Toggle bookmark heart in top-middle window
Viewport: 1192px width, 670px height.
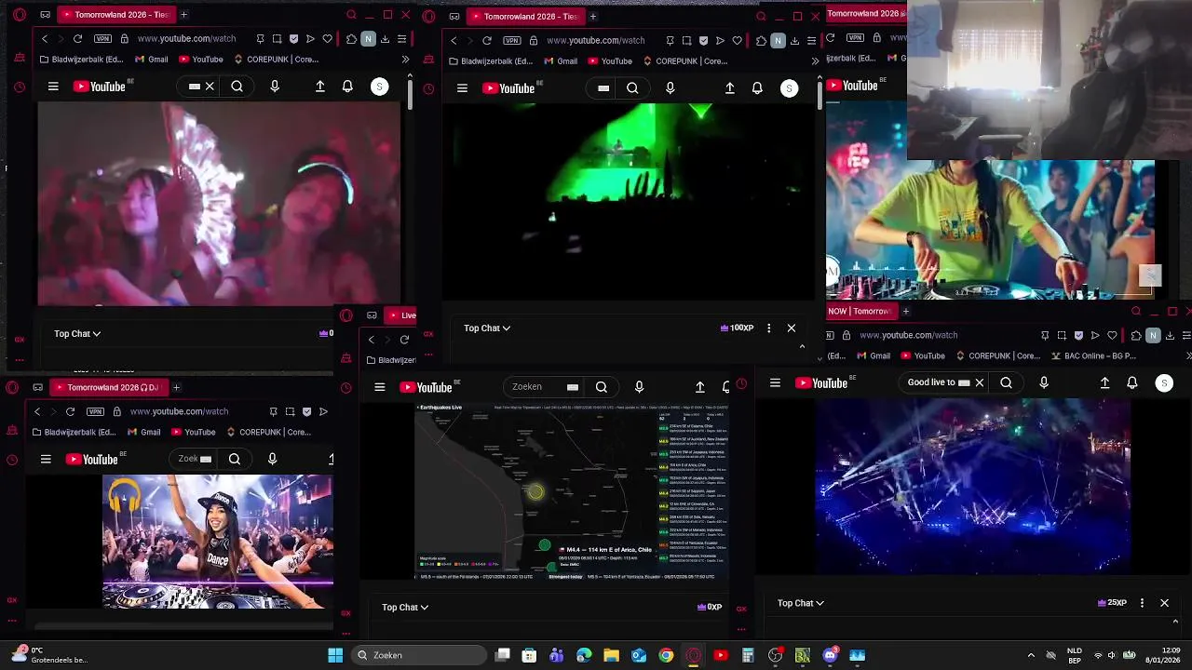737,41
